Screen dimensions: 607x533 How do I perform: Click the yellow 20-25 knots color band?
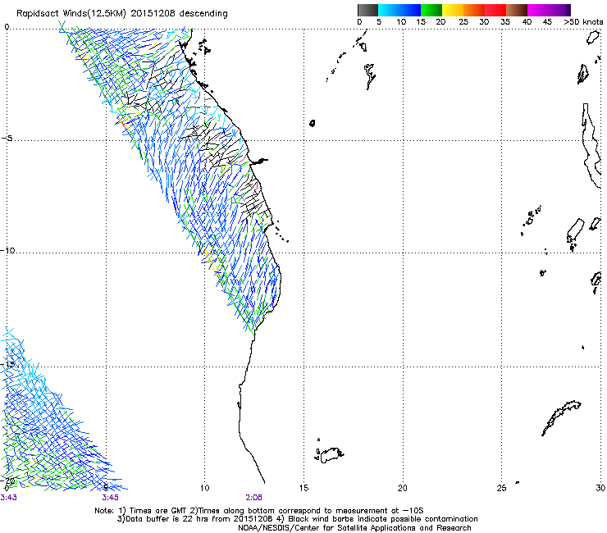[453, 10]
